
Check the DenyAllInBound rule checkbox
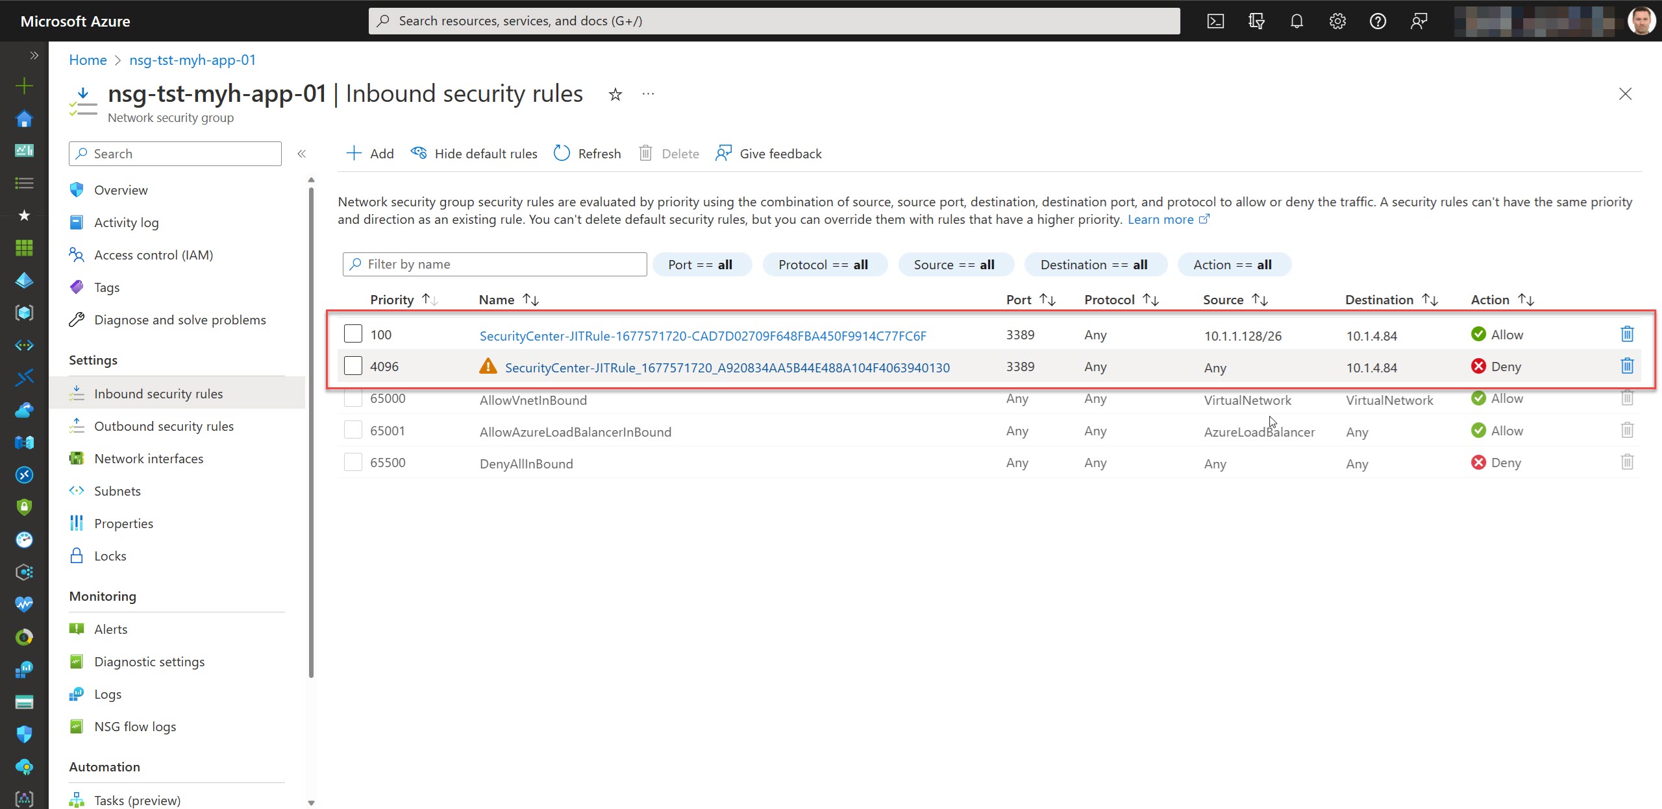[353, 462]
